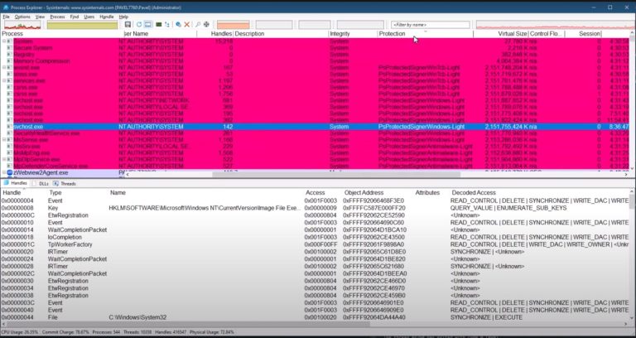Sort by the Protection column header
636x338 pixels.
(392, 34)
